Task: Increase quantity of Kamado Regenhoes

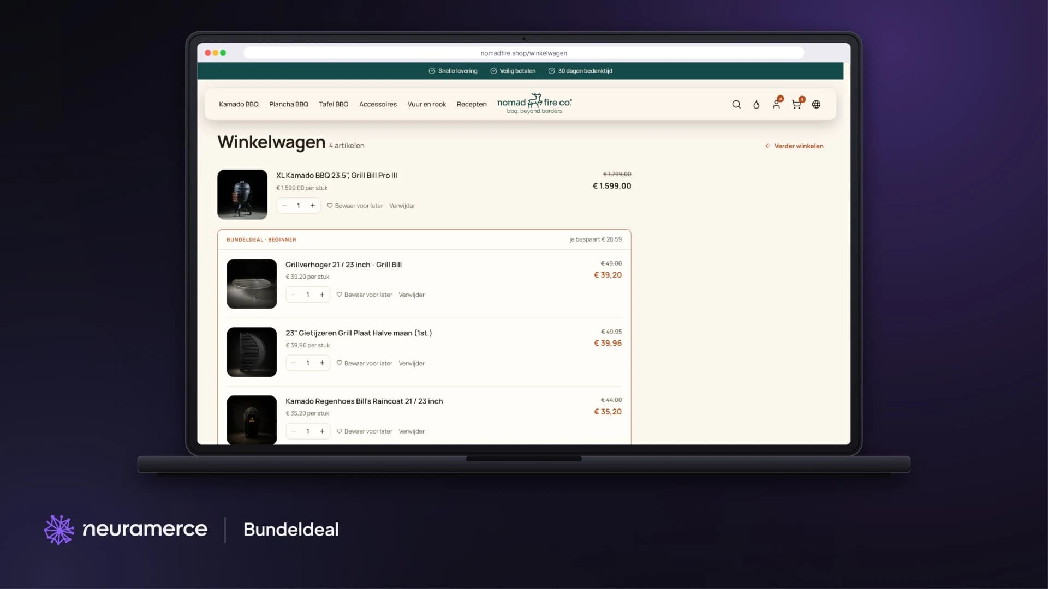Action: (x=322, y=431)
